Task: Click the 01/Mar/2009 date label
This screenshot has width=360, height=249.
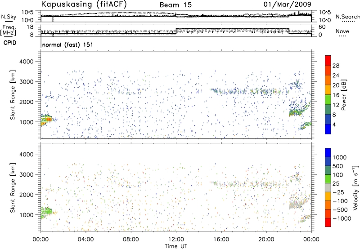Action: (287, 4)
